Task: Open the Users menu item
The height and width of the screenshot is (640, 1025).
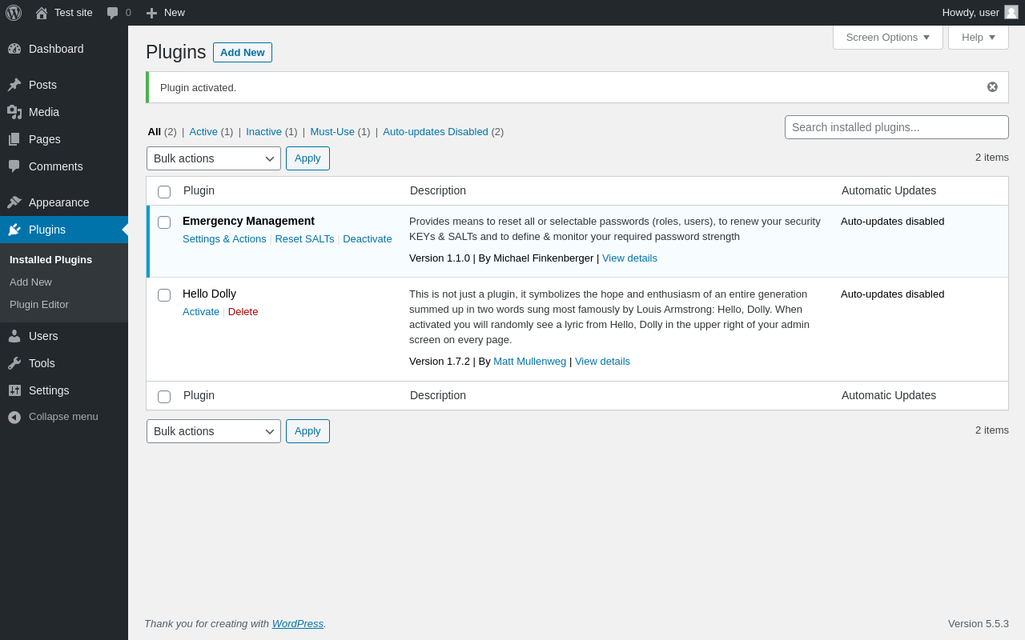Action: 43,336
